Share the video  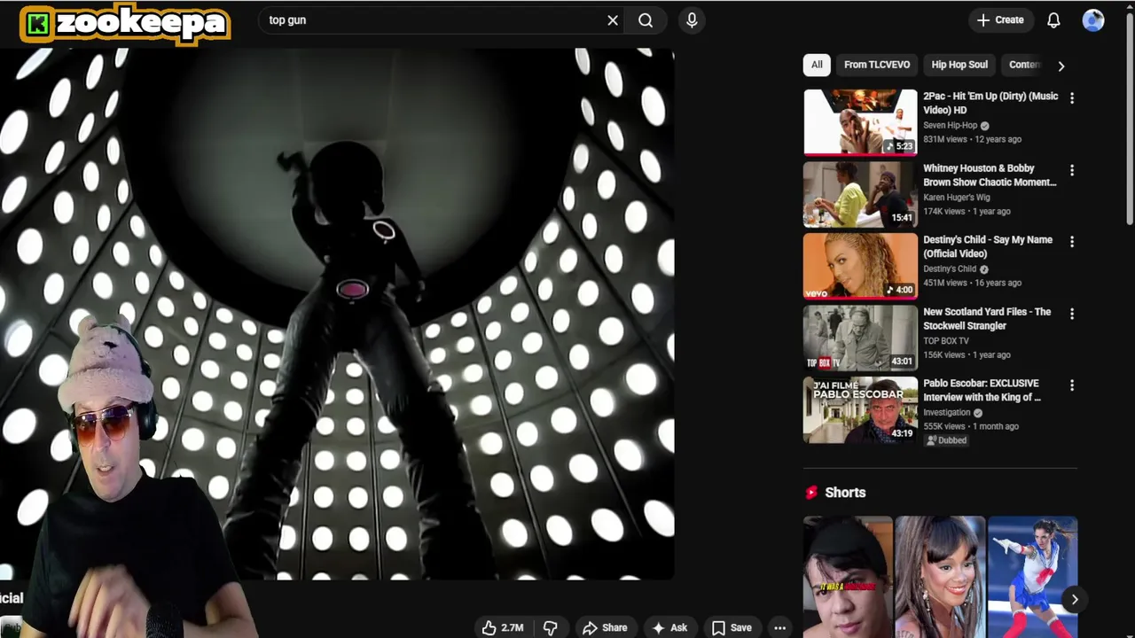[x=605, y=627]
